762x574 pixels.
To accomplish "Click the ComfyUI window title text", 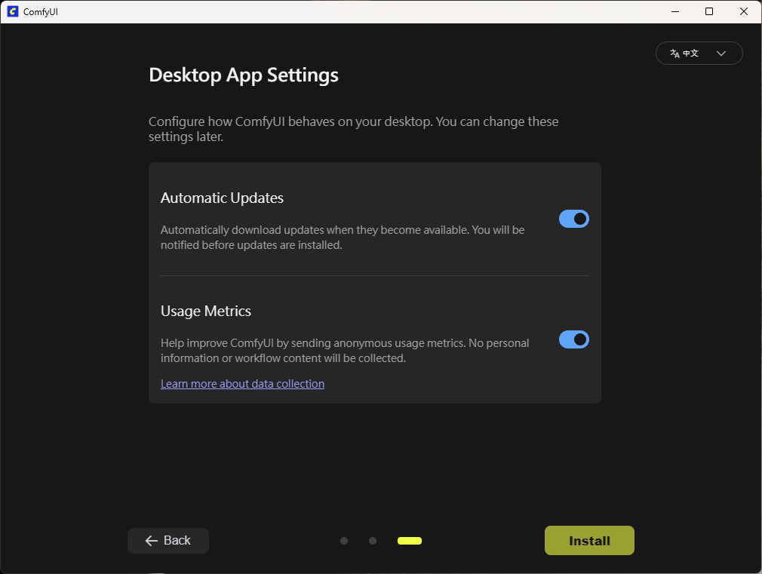I will point(41,11).
